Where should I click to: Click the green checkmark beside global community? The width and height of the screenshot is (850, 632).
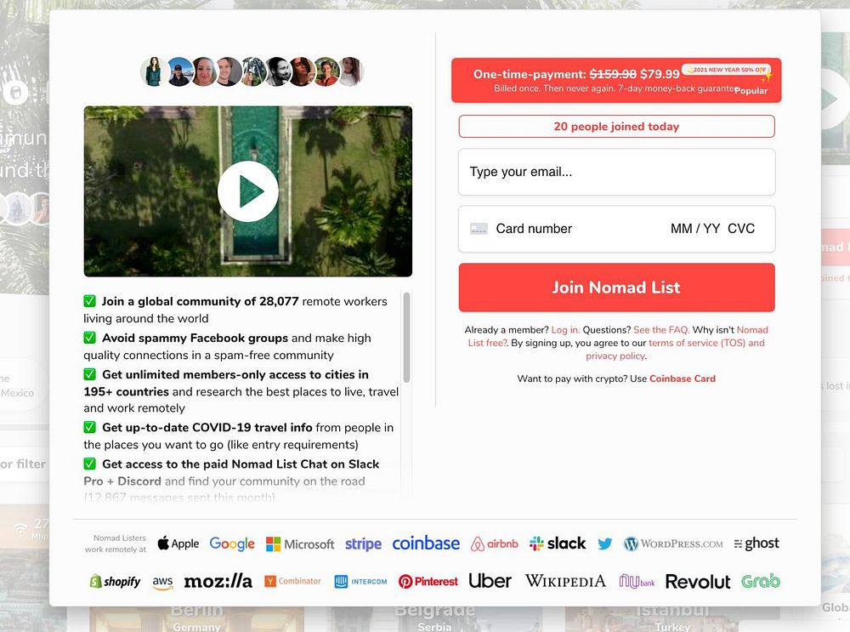coord(90,301)
